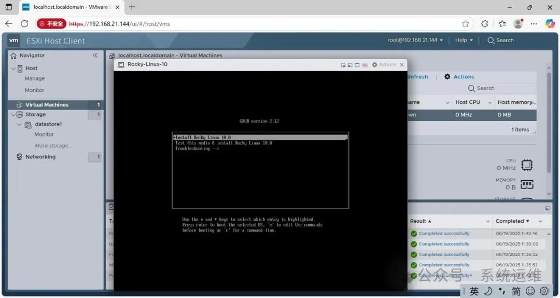The image size is (560, 298).
Task: Click the Host server icon in Navigator
Action: (x=20, y=69)
